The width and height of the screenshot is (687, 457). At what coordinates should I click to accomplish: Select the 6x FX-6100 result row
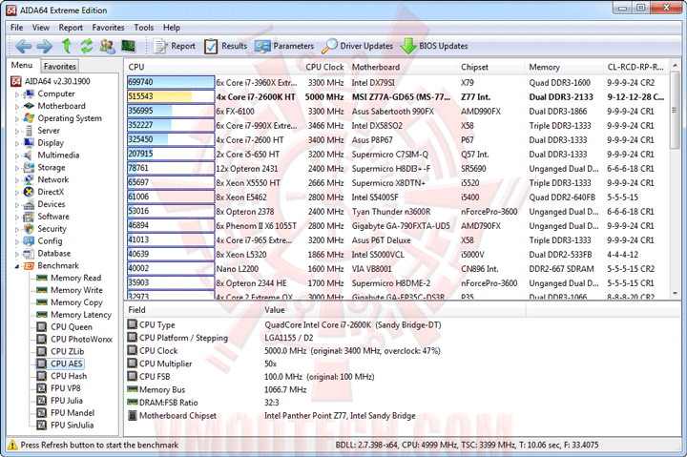coord(397,112)
